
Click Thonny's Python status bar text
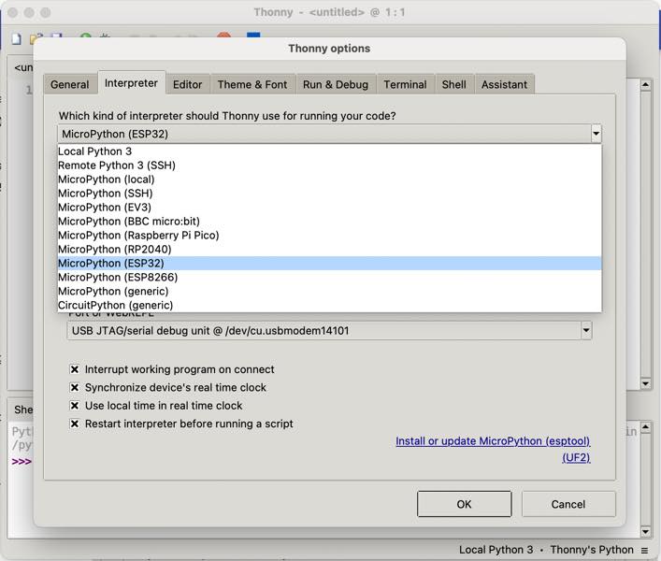(592, 550)
